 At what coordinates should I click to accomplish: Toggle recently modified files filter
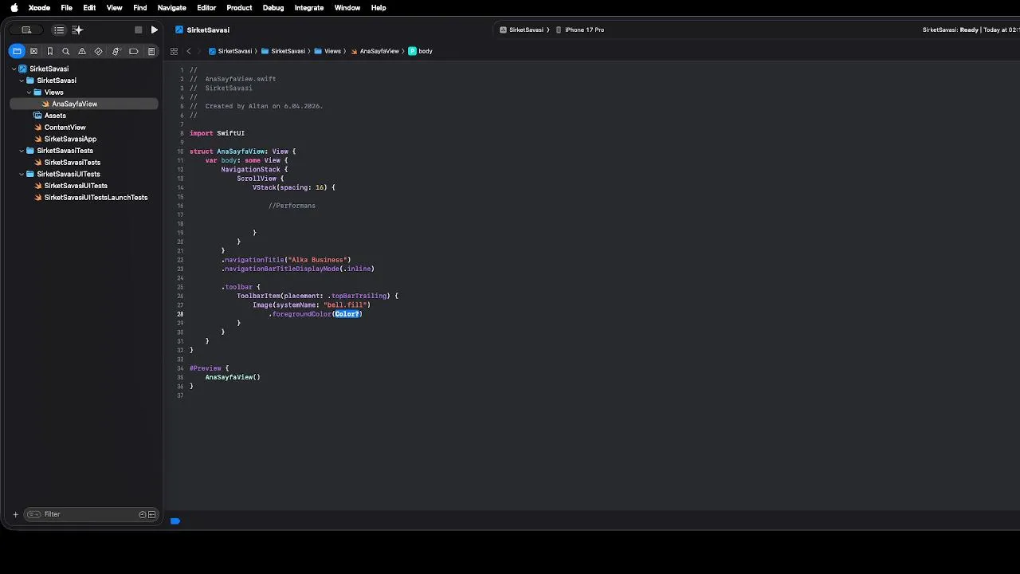pyautogui.click(x=143, y=514)
